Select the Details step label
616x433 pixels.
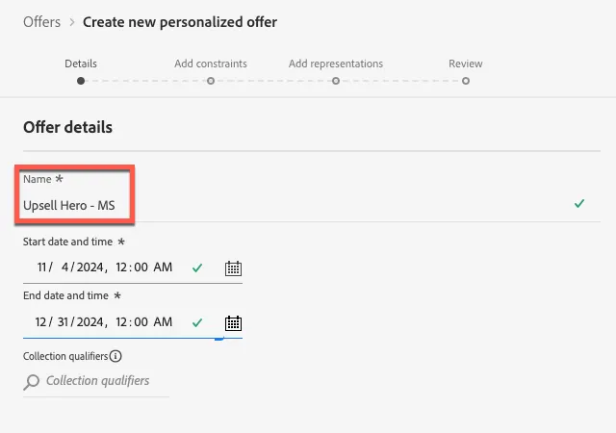(81, 64)
